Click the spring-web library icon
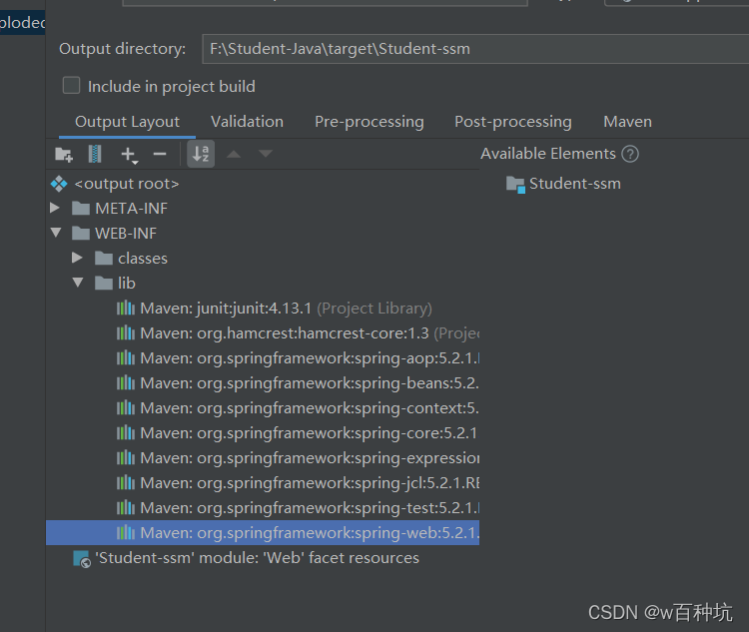Viewport: 749px width, 632px height. tap(126, 532)
